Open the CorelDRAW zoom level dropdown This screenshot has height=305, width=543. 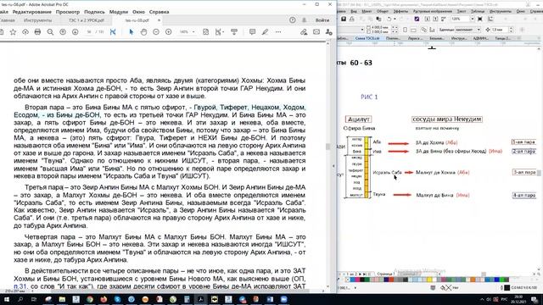coord(472,19)
